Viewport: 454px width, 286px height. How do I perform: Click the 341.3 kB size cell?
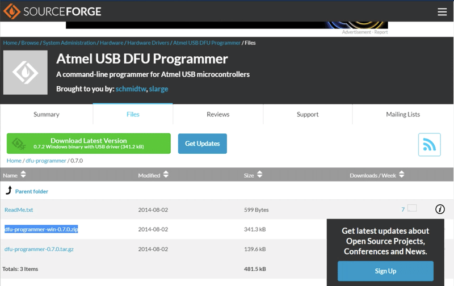click(x=255, y=229)
